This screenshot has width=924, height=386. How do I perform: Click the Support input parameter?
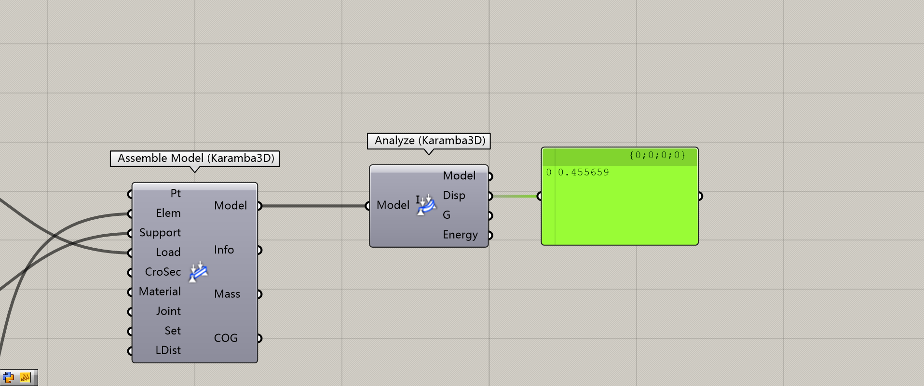[x=160, y=233]
